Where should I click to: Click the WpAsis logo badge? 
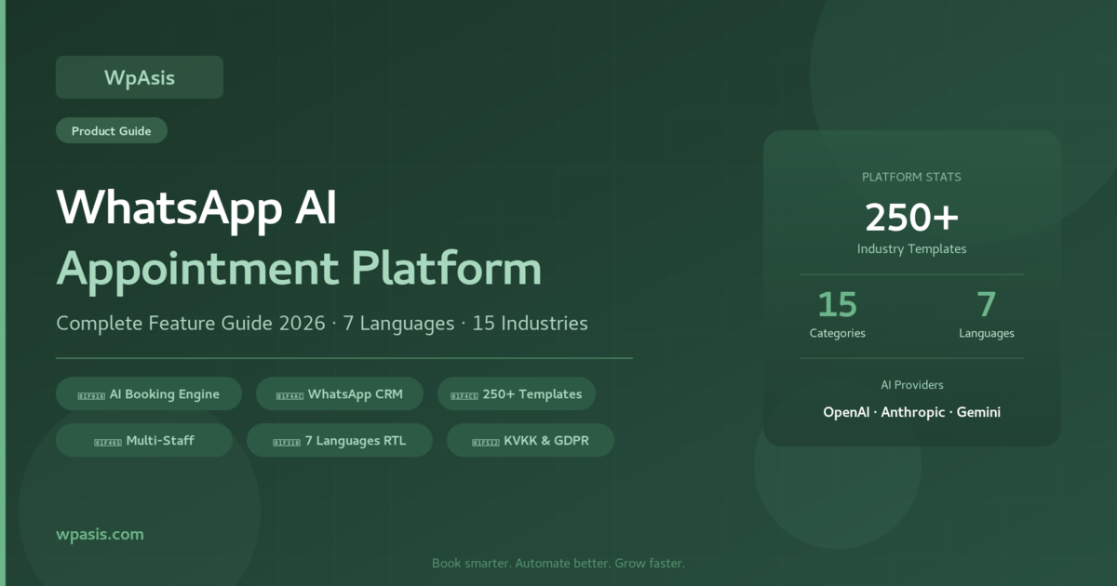pyautogui.click(x=140, y=77)
